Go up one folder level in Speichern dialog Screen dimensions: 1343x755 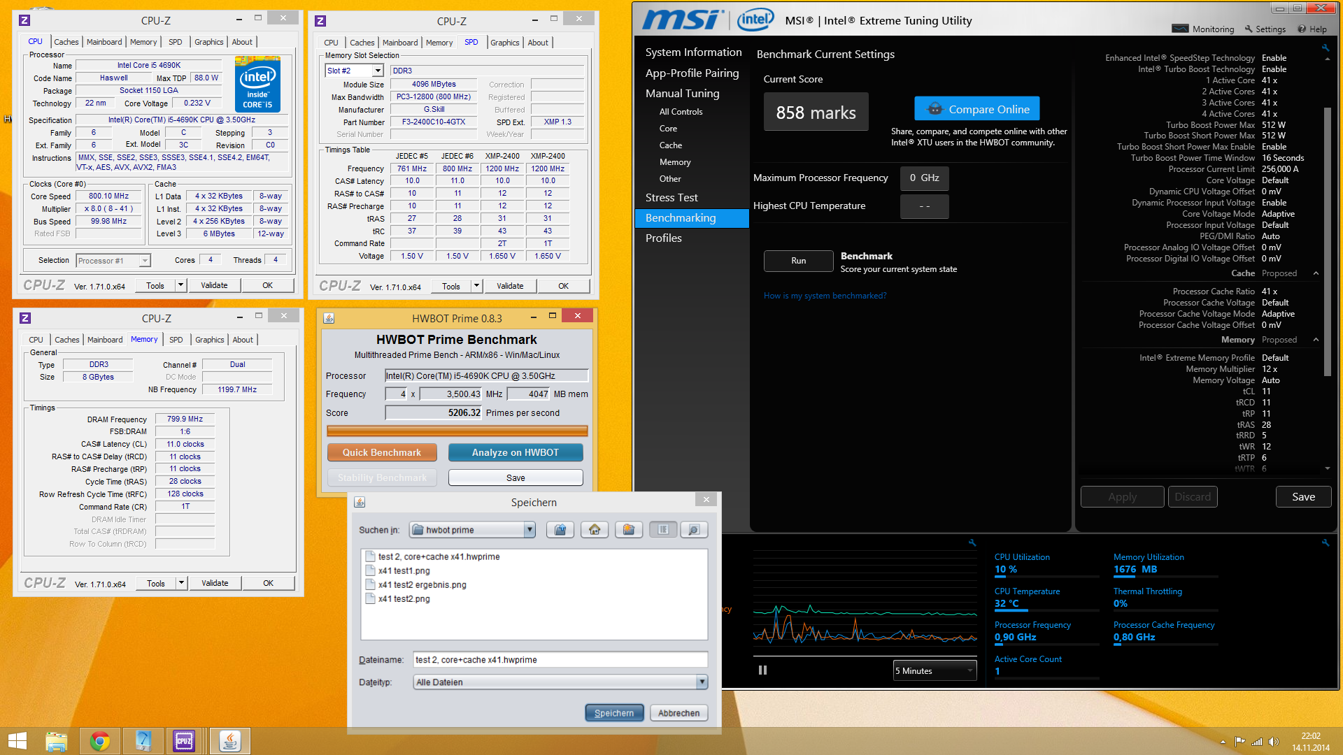[x=560, y=530]
